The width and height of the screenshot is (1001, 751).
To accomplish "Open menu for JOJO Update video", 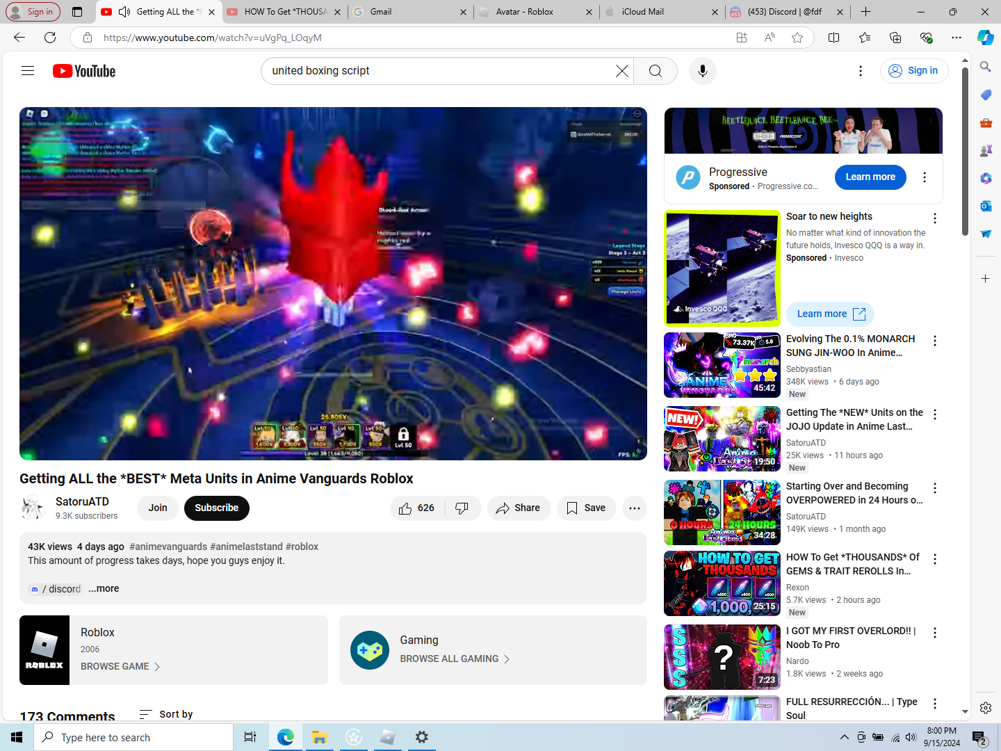I will [x=935, y=414].
